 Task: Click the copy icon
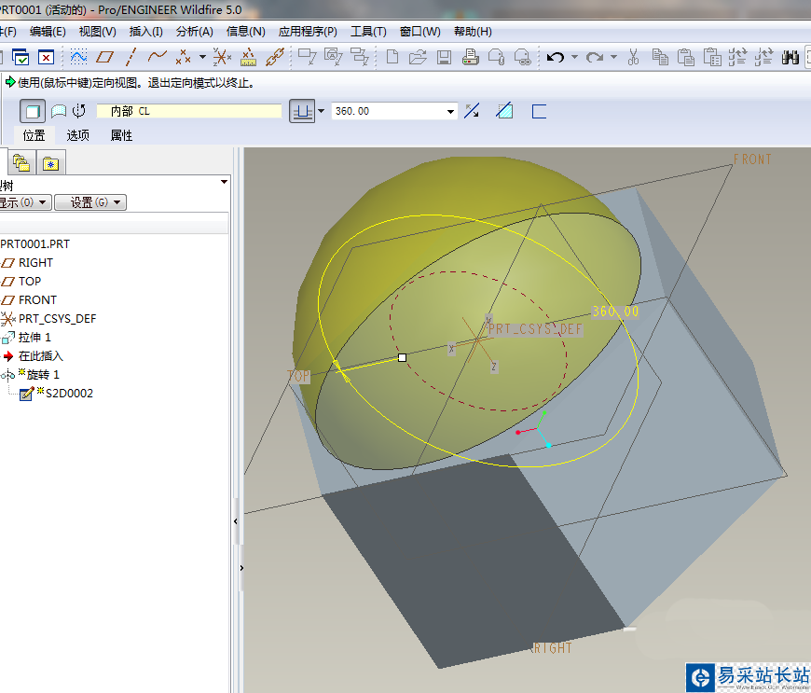[x=660, y=56]
